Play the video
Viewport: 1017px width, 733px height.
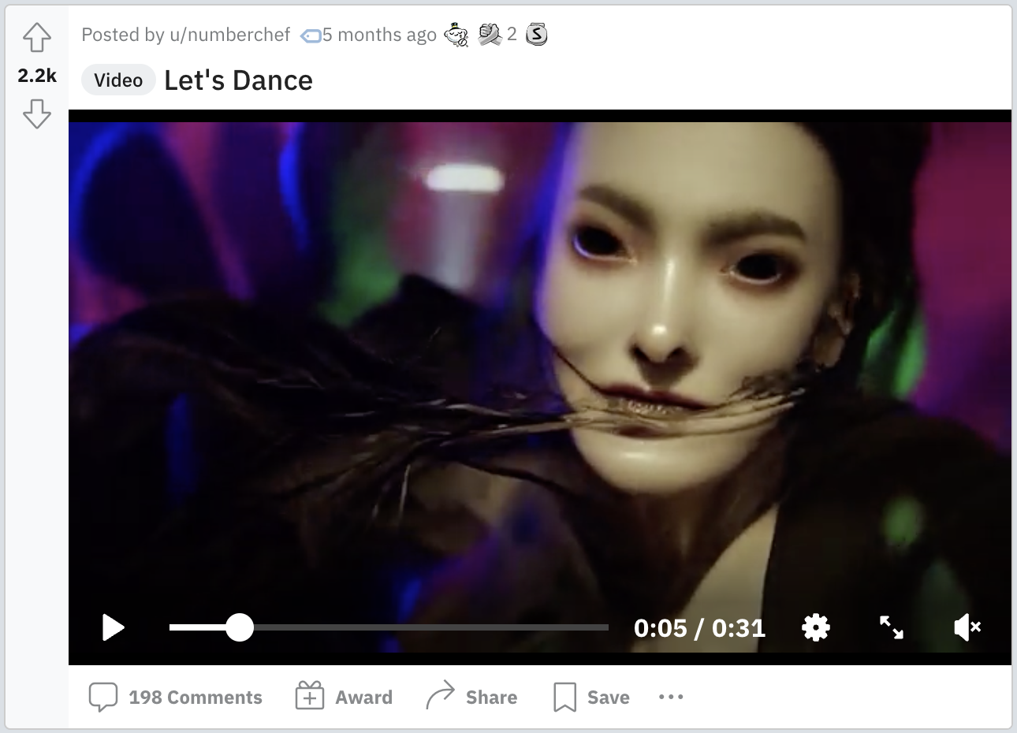click(114, 628)
